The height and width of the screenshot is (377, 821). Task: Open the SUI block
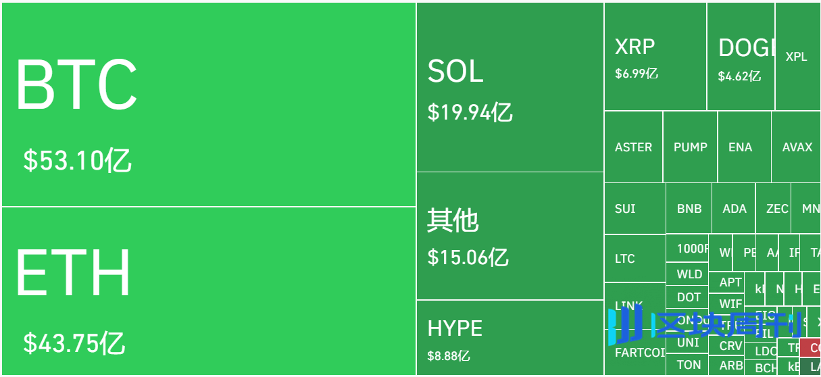pos(634,209)
